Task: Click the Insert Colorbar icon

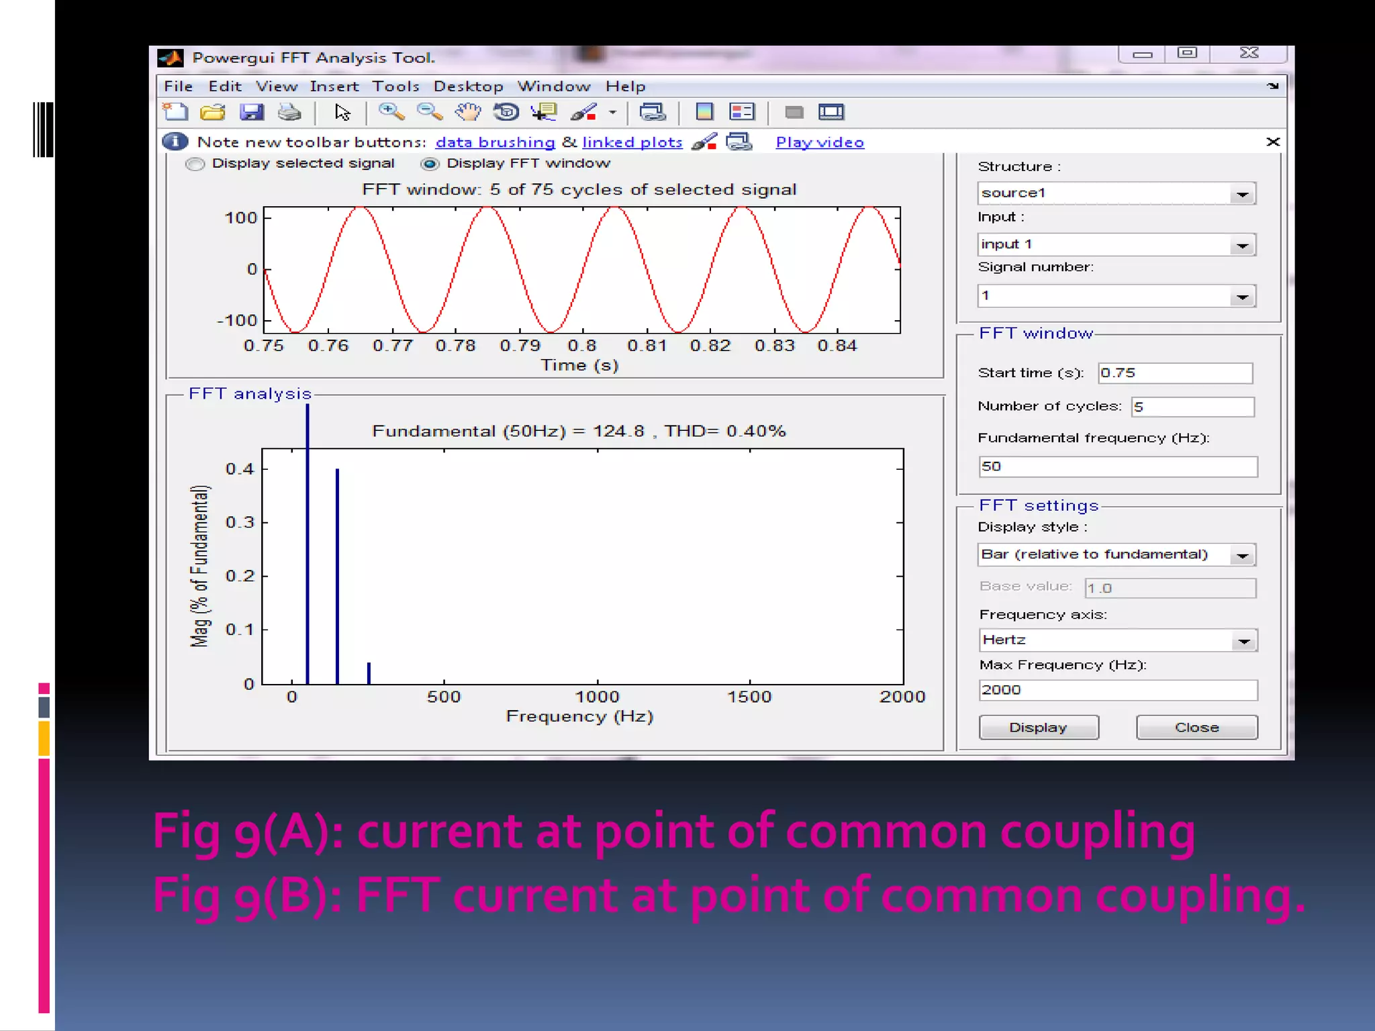Action: pos(704,112)
